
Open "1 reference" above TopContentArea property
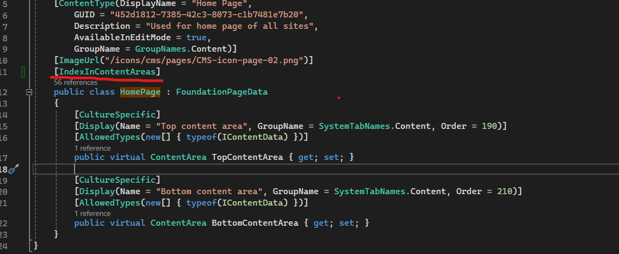pyautogui.click(x=92, y=148)
